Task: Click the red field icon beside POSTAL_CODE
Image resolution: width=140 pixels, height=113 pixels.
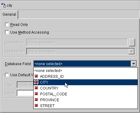Action: [x=36, y=94]
